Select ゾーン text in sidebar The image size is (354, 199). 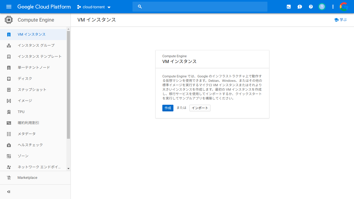click(x=23, y=156)
